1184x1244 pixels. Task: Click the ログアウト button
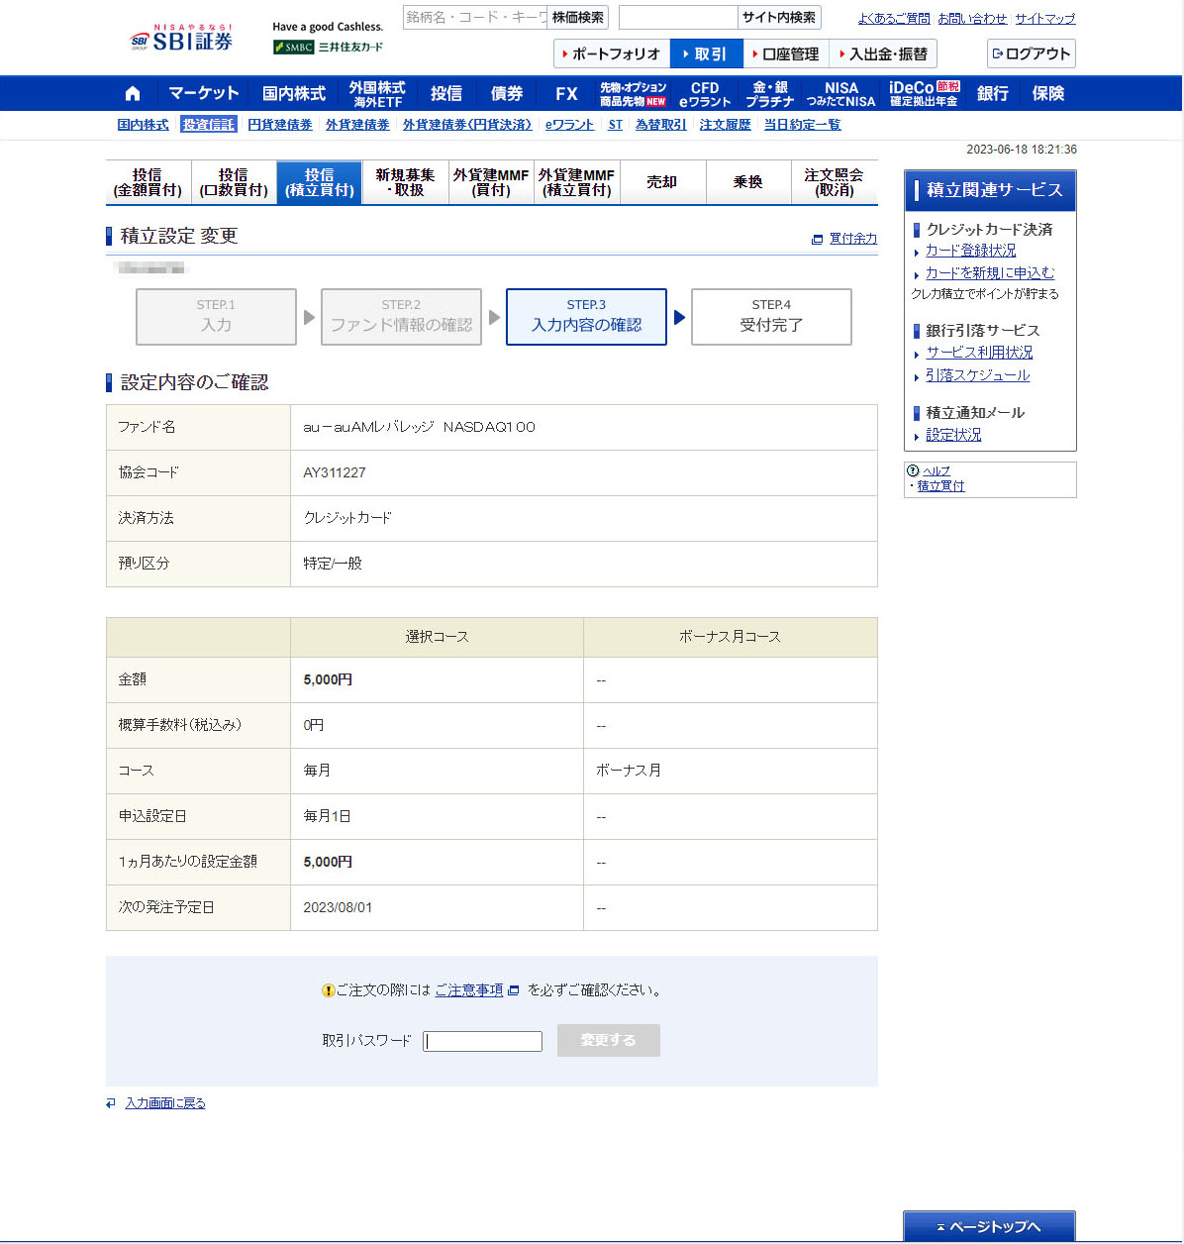pos(1031,53)
